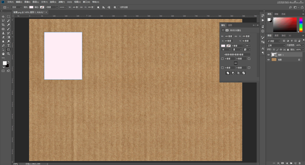
Task: Click the subtract front shape icon in Properties
Action: point(233,73)
